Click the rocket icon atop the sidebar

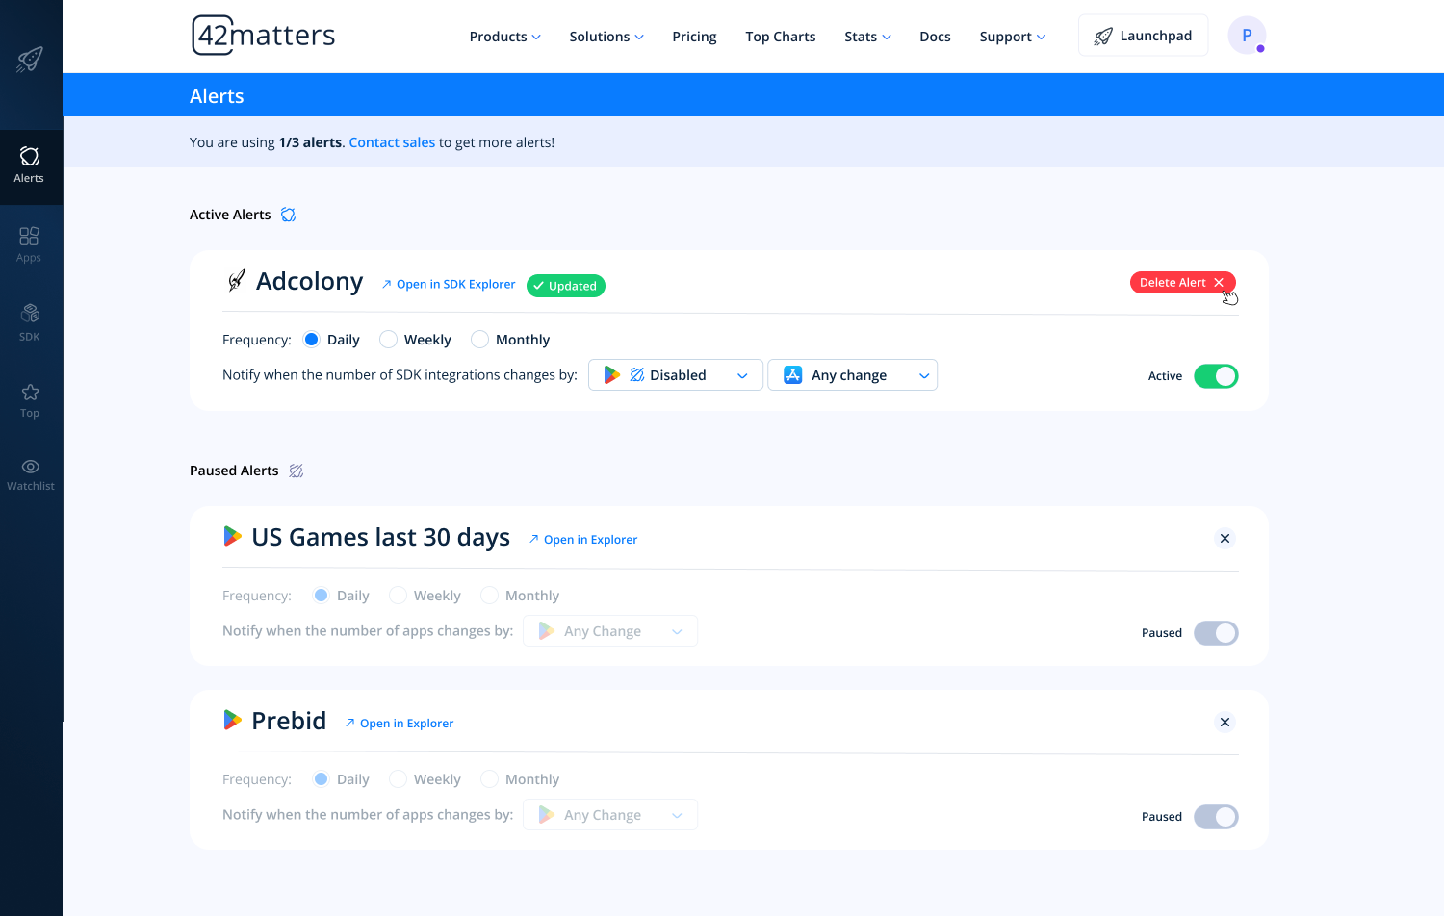[30, 60]
